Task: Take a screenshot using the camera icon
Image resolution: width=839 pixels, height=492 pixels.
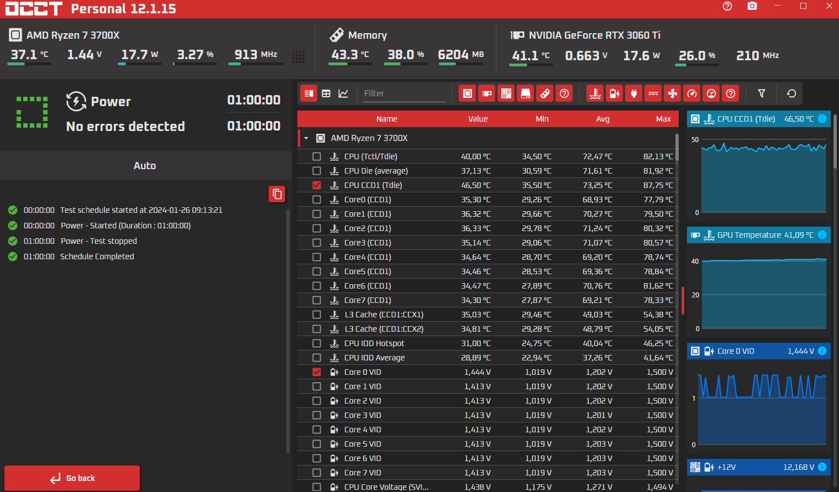Action: (x=752, y=6)
